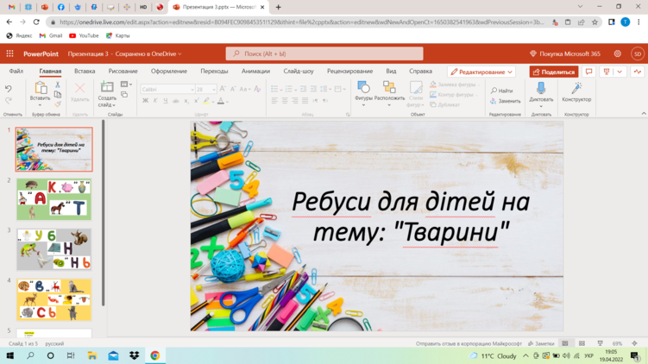
Task: Click Покупка Microsoft 365 link
Action: point(565,53)
